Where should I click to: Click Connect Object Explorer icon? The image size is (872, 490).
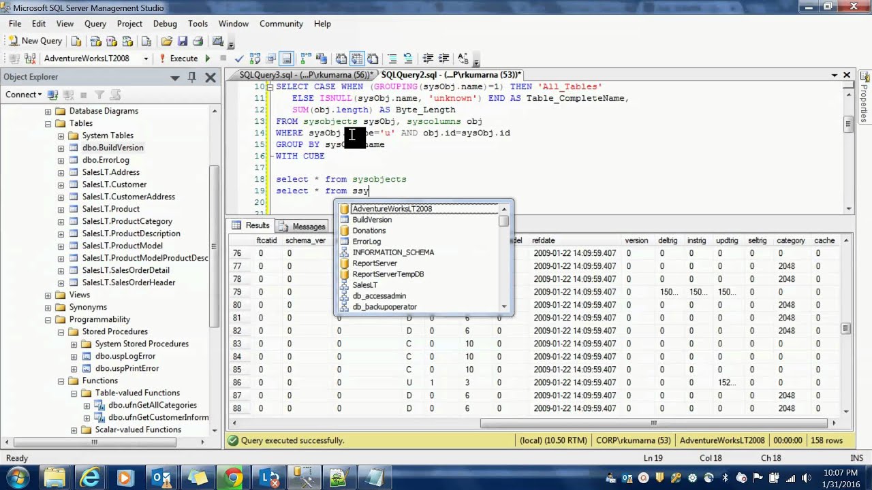coord(52,95)
